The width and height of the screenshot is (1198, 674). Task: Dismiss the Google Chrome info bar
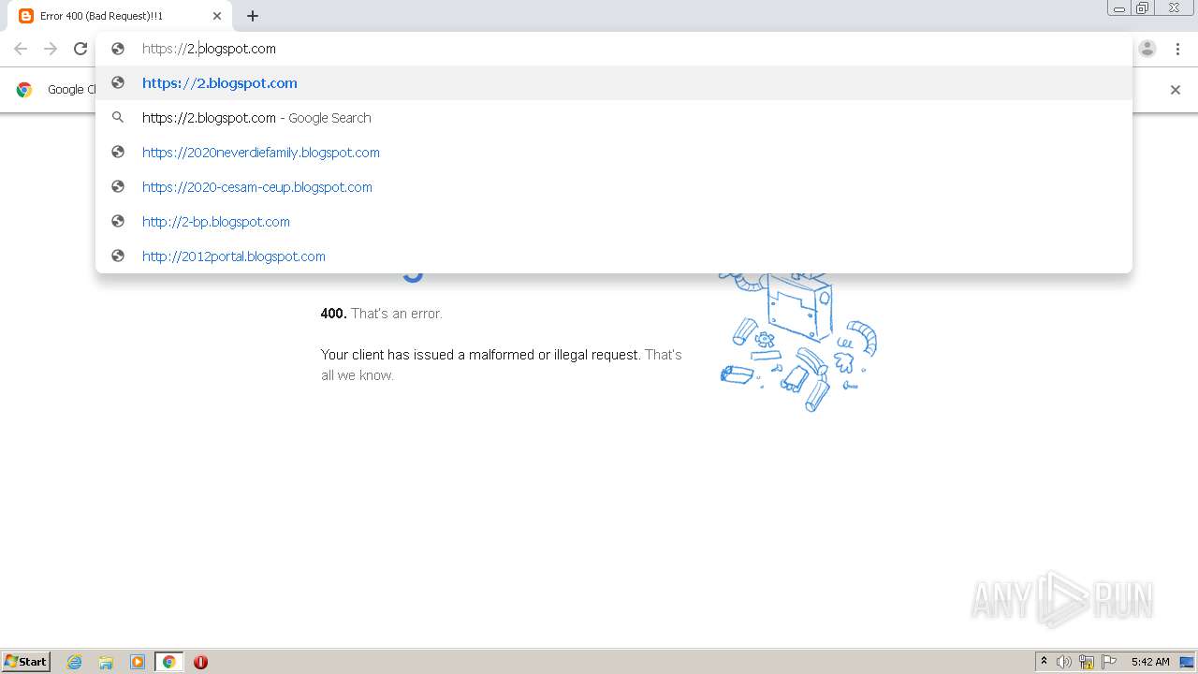click(x=1176, y=90)
